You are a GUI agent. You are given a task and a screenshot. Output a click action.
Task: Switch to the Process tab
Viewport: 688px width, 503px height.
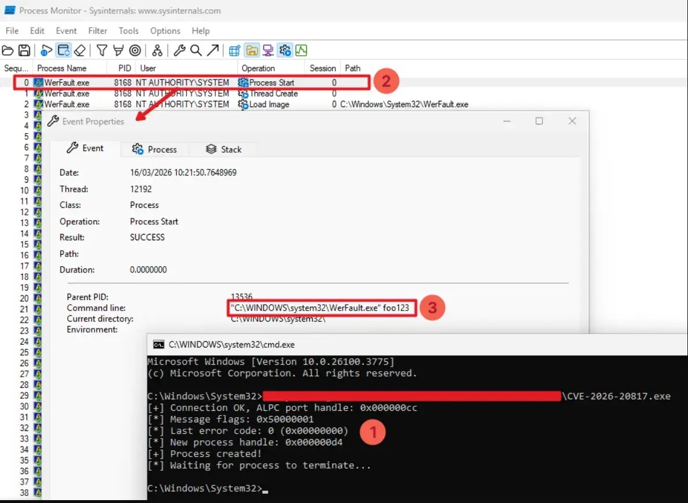[x=154, y=149]
